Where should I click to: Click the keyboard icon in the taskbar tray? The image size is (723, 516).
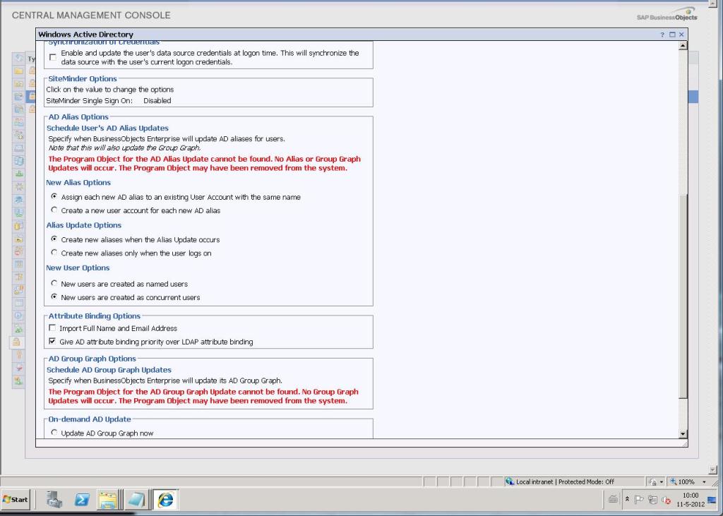tap(613, 499)
